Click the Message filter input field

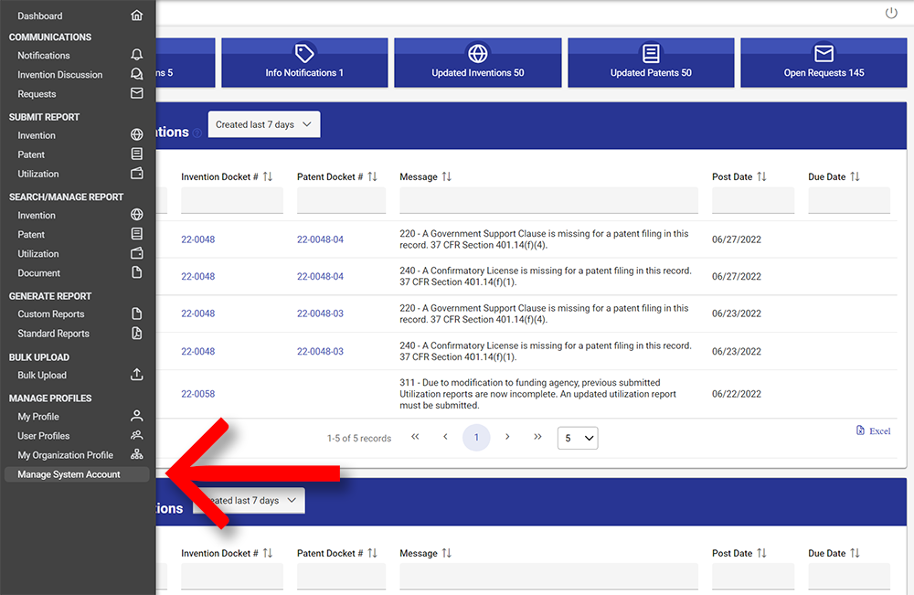[x=548, y=200]
